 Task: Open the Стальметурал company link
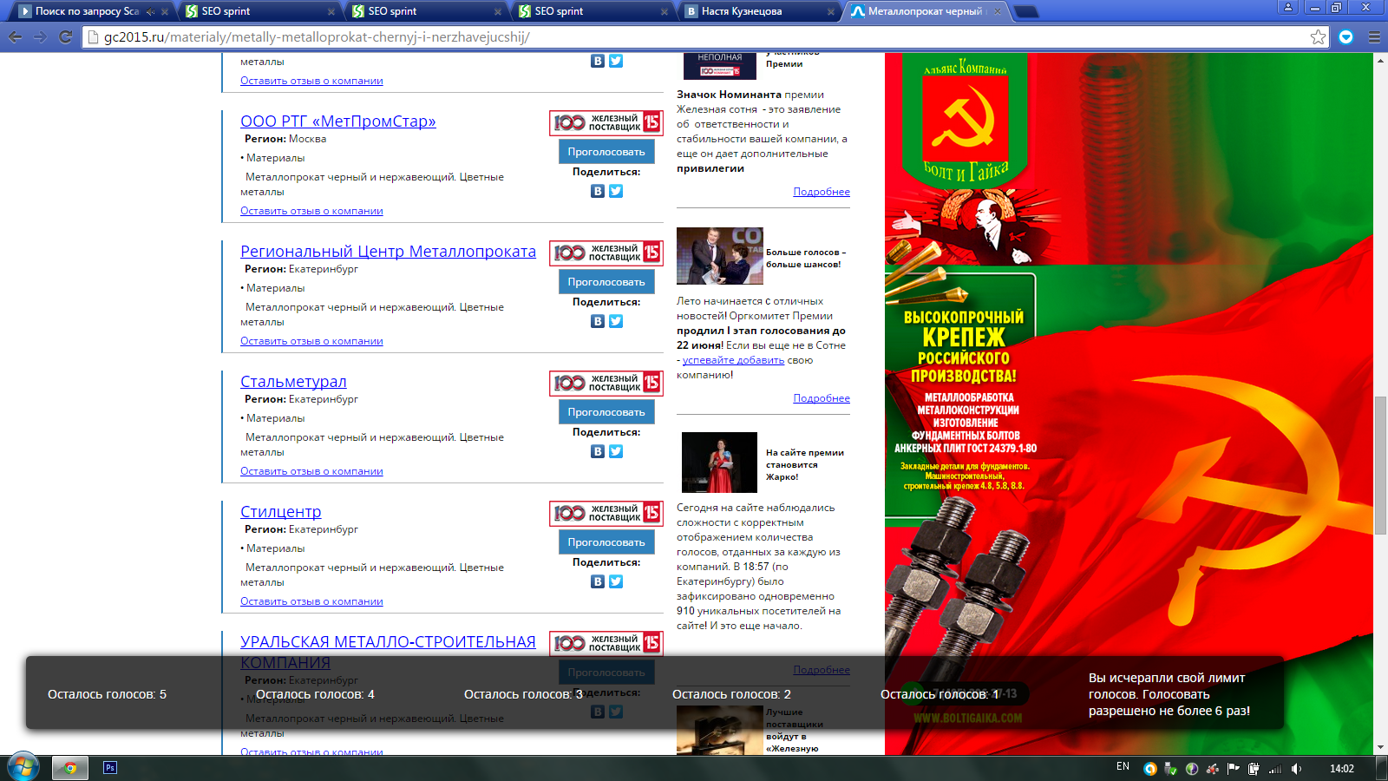pyautogui.click(x=293, y=382)
